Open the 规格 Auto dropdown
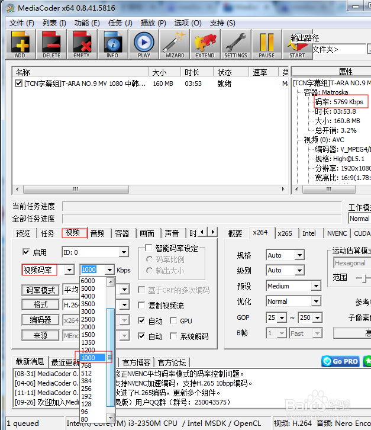The width and height of the screenshot is (371, 430). click(300, 255)
